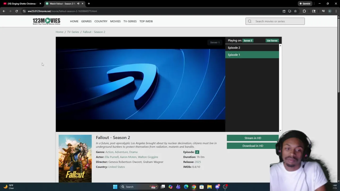Viewport: 340px width, 191px height.
Task: Click the 2025 release year link
Action: (x=198, y=162)
